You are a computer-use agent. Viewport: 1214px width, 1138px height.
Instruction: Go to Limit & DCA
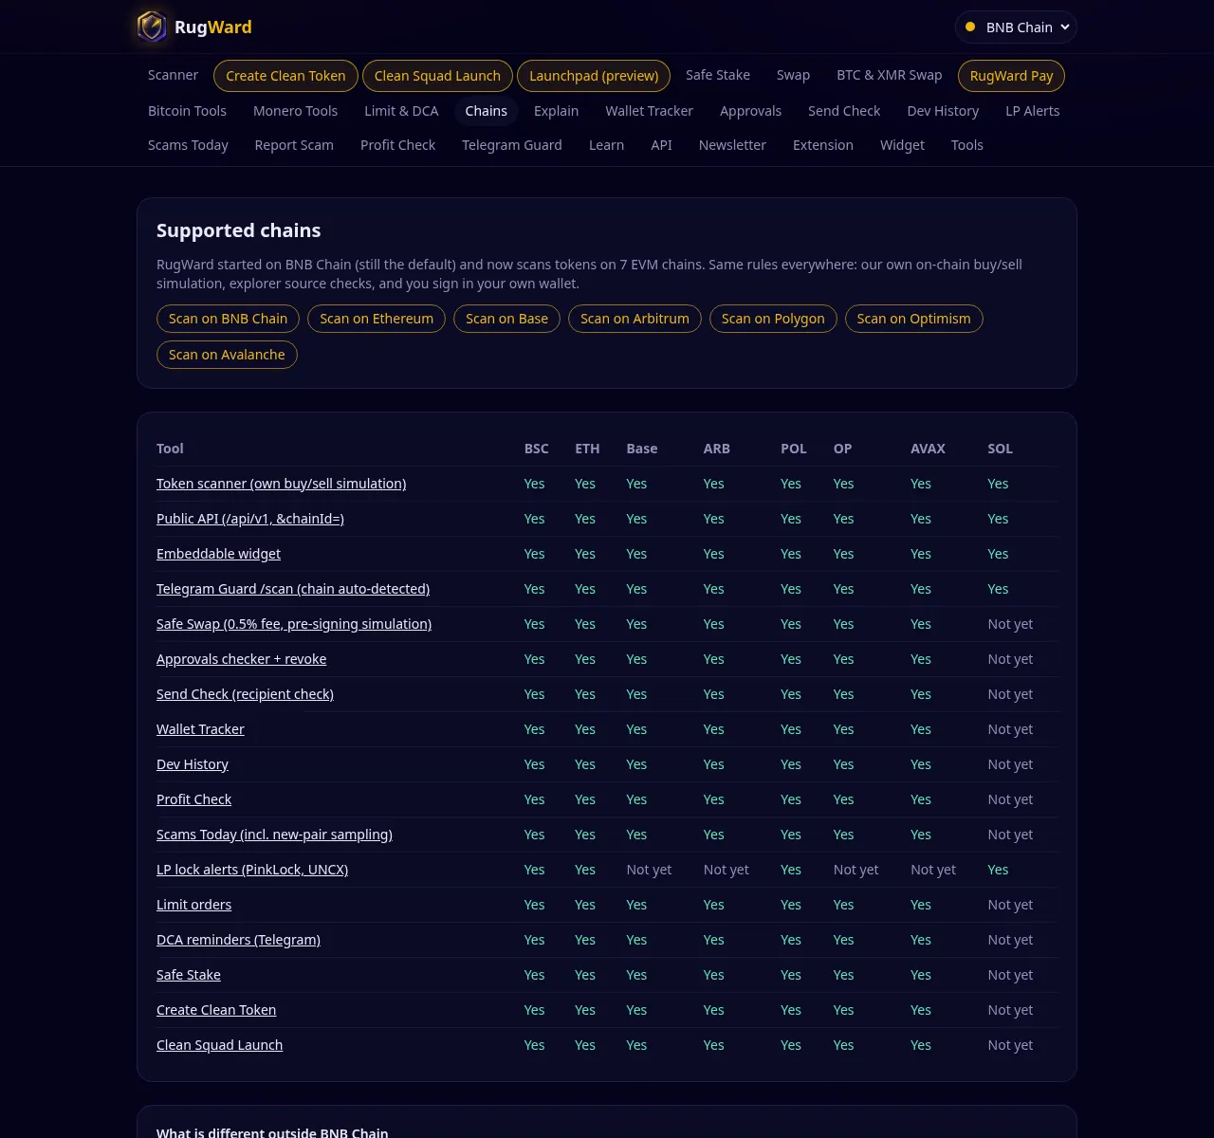401,111
